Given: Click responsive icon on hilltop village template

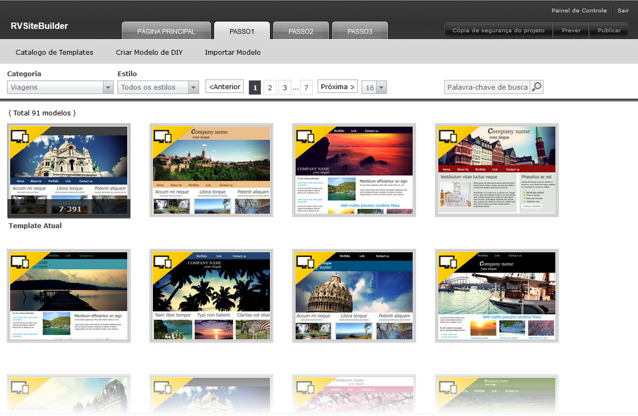Looking at the screenshot, I should pyautogui.click(x=162, y=136).
